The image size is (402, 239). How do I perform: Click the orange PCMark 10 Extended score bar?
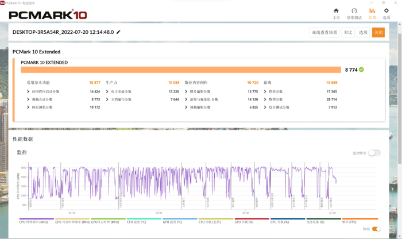tap(181, 70)
